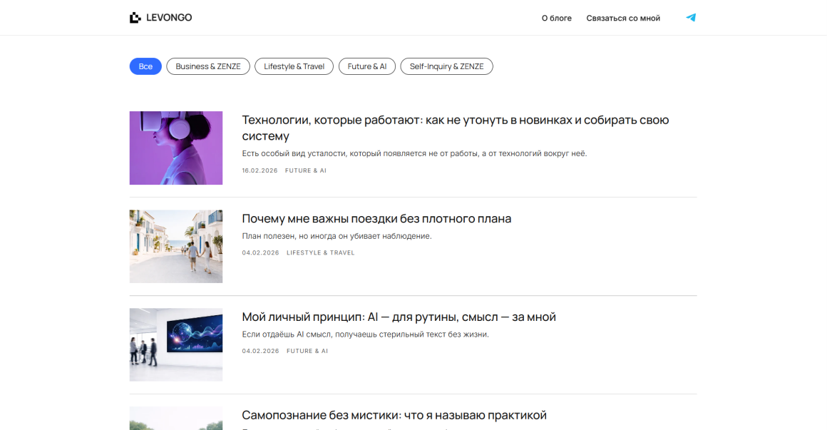Select the Future & AI filter
The width and height of the screenshot is (827, 430).
coord(366,66)
